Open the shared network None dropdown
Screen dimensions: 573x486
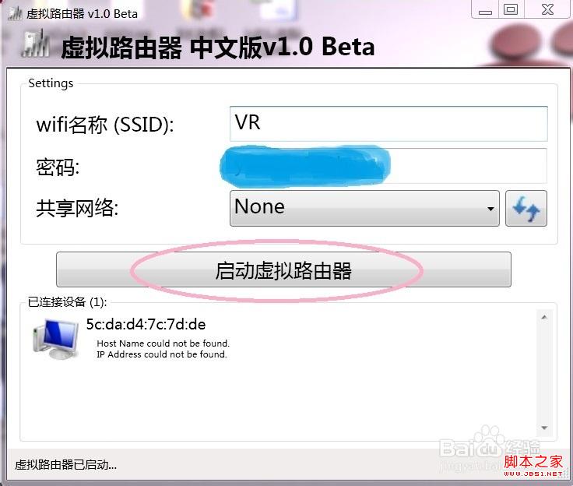click(x=364, y=208)
